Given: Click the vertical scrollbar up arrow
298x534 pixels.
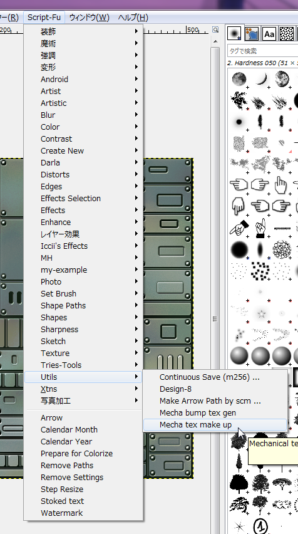Looking at the screenshot, I should (215, 41).
